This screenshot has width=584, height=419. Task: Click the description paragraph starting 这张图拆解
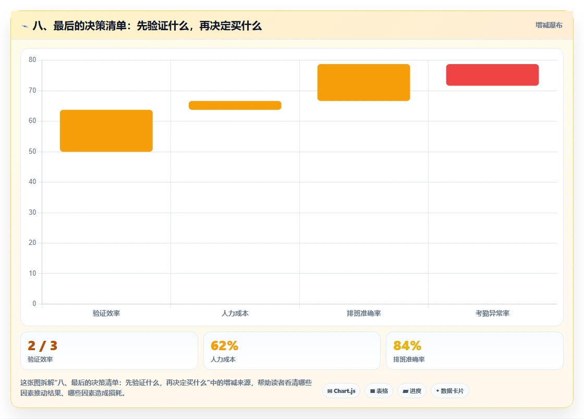click(166, 388)
